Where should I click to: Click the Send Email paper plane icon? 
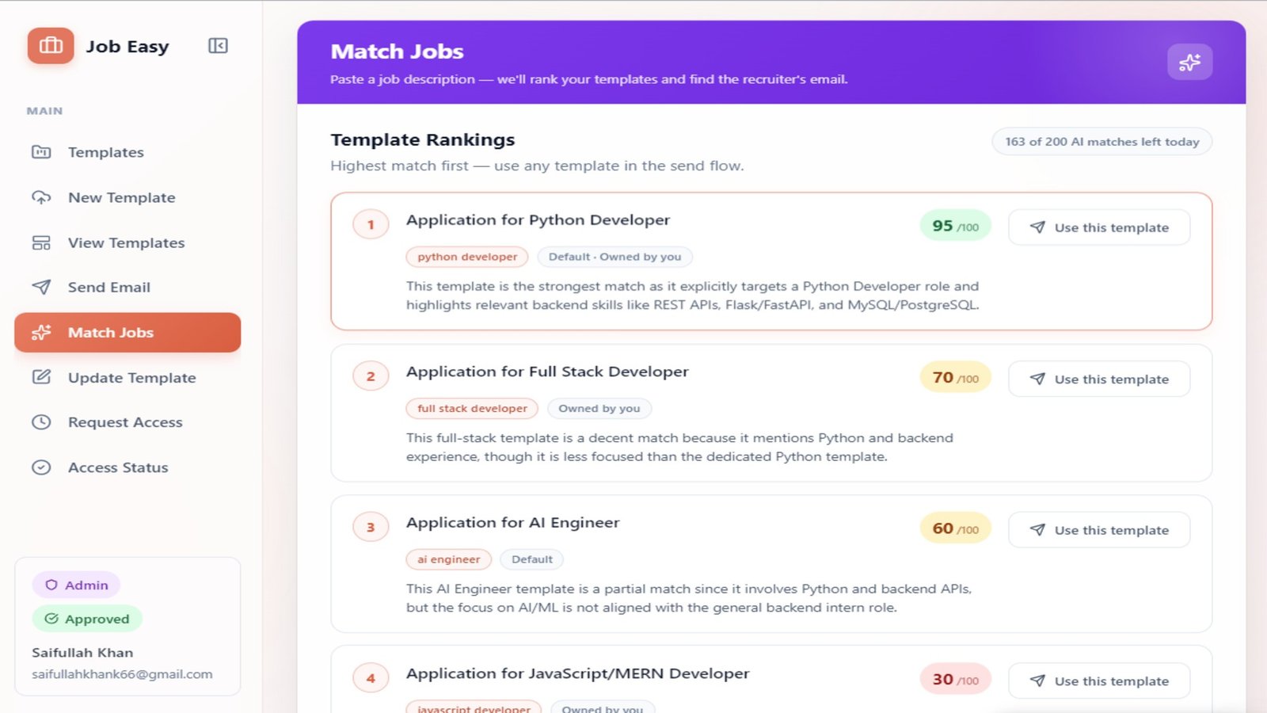click(x=41, y=287)
